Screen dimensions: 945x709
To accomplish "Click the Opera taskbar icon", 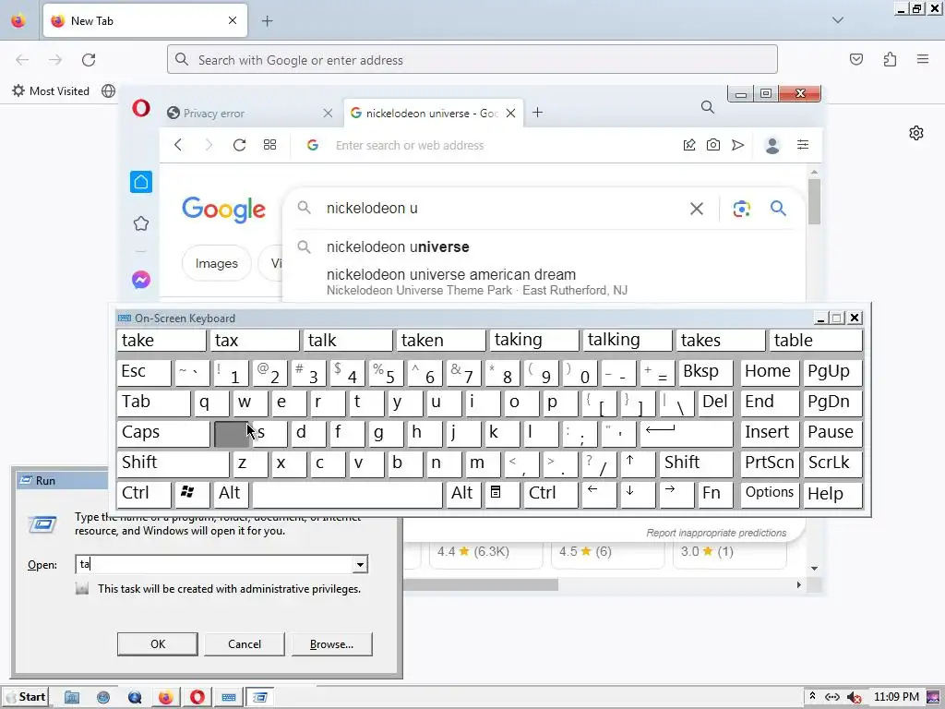I will coord(197,698).
